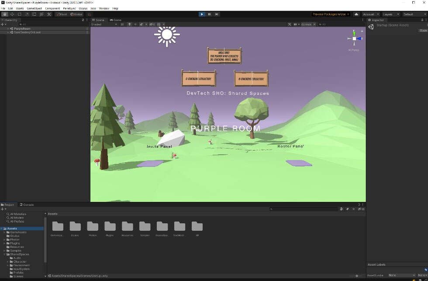Toggle Global/Local handle rotation

coord(76,14)
